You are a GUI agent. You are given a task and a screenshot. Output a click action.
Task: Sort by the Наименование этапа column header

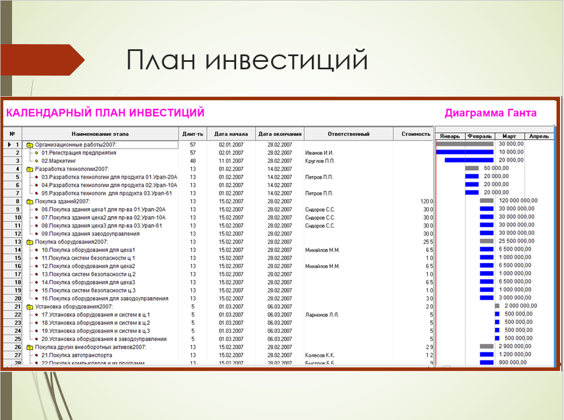click(100, 134)
